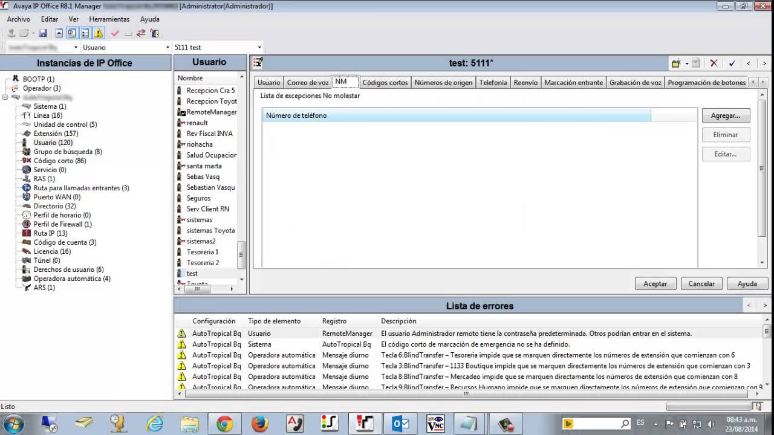Click the Descripción column header in error list
This screenshot has width=774, height=435.
[x=398, y=321]
